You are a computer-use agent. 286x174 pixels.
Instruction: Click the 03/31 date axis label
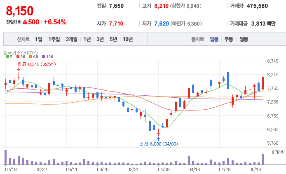click(133, 169)
